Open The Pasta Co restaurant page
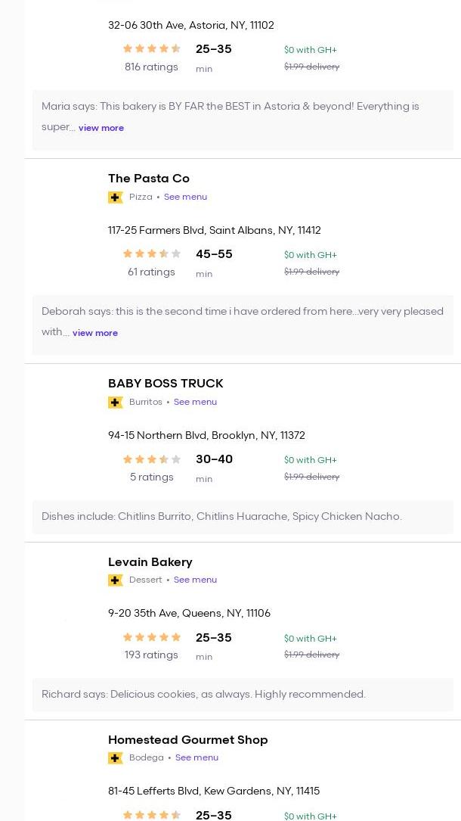 (149, 179)
